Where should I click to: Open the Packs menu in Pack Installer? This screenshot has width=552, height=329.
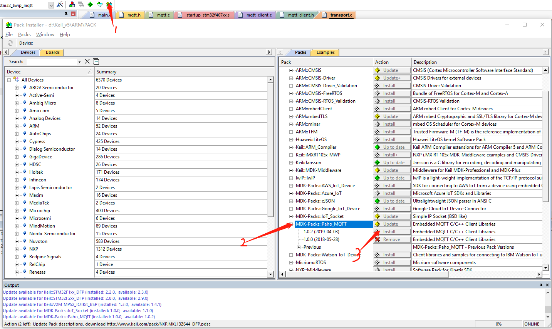click(x=24, y=34)
